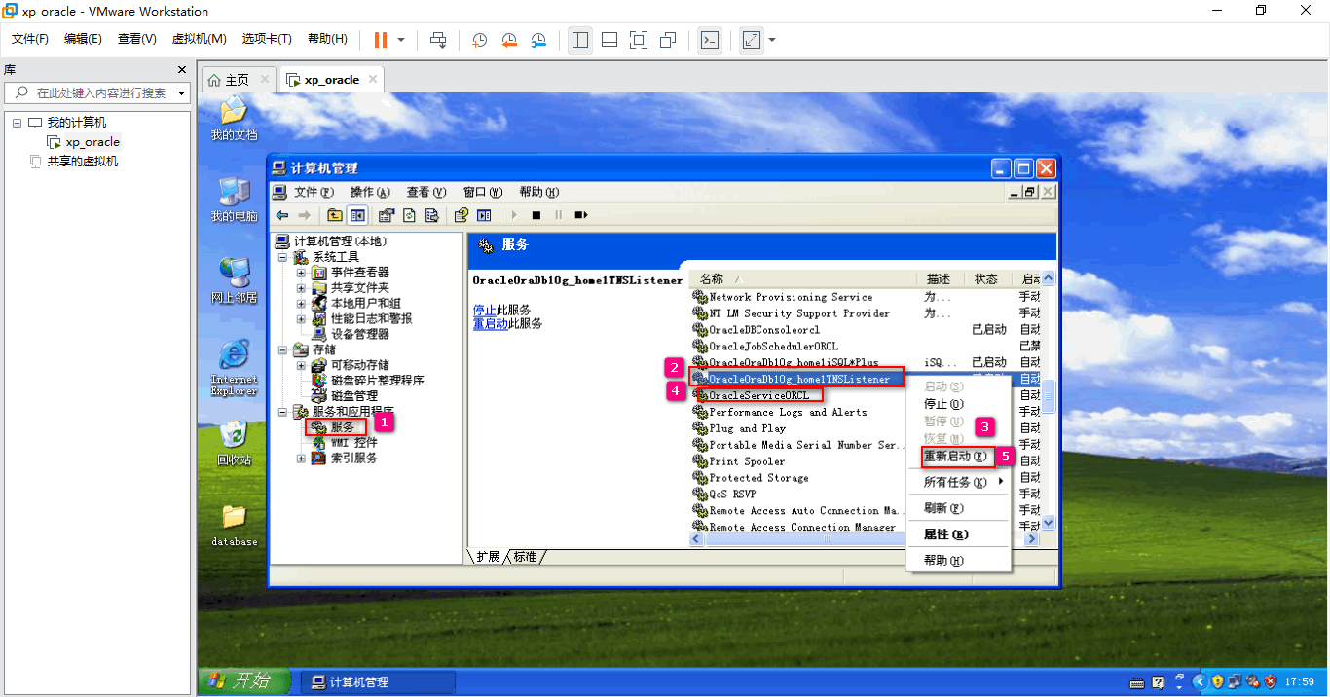Open 虚拟机(M) menu in VMware
Image resolution: width=1330 pixels, height=697 pixels.
199,39
